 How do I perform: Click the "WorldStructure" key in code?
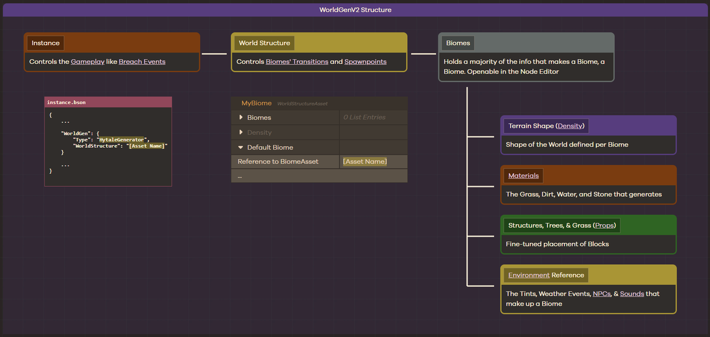(96, 145)
